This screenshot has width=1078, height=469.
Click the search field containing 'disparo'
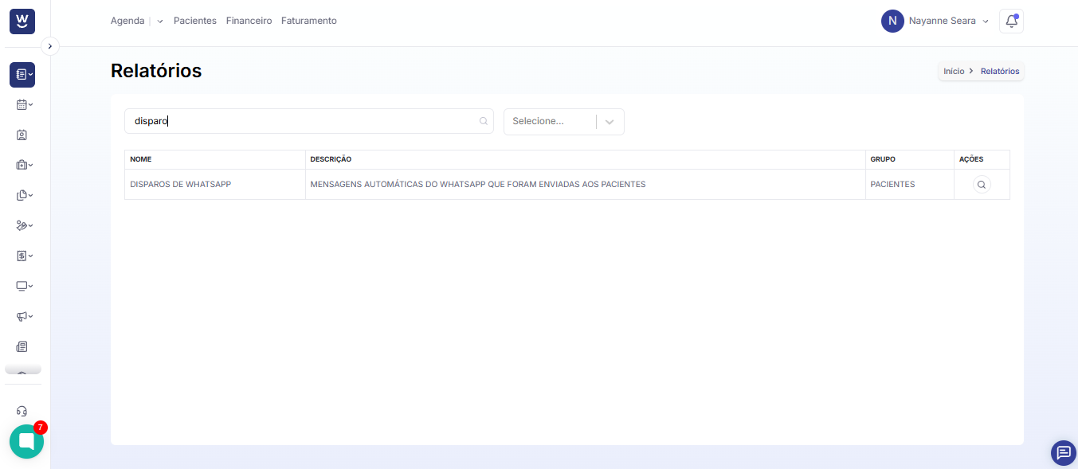point(309,121)
